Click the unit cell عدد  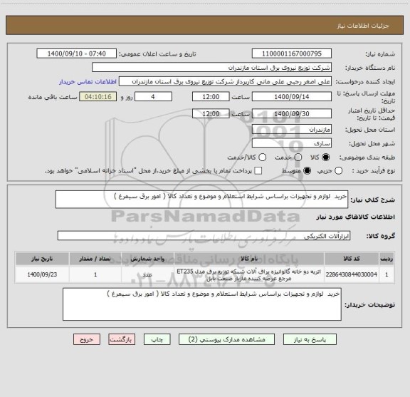point(147,274)
